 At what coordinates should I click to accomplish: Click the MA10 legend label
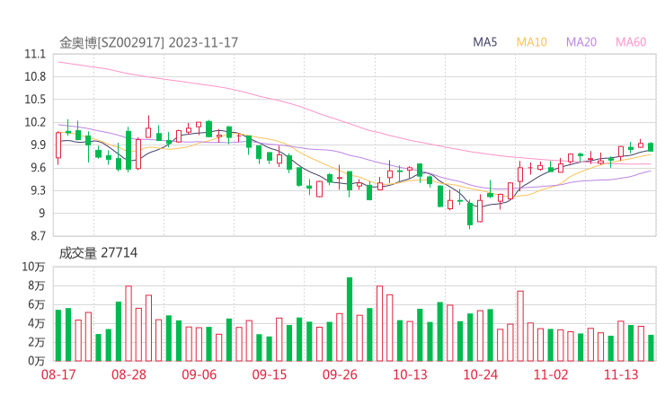[531, 42]
